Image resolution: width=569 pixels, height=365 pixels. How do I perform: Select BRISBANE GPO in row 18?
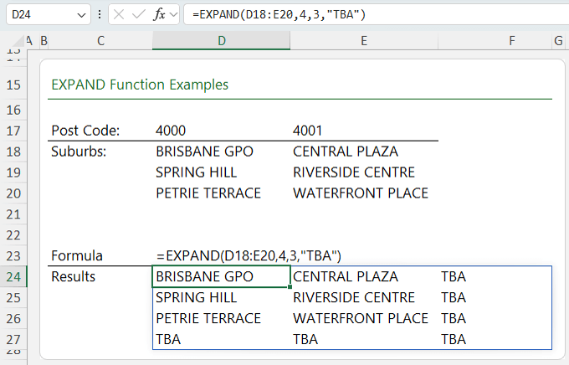click(204, 152)
